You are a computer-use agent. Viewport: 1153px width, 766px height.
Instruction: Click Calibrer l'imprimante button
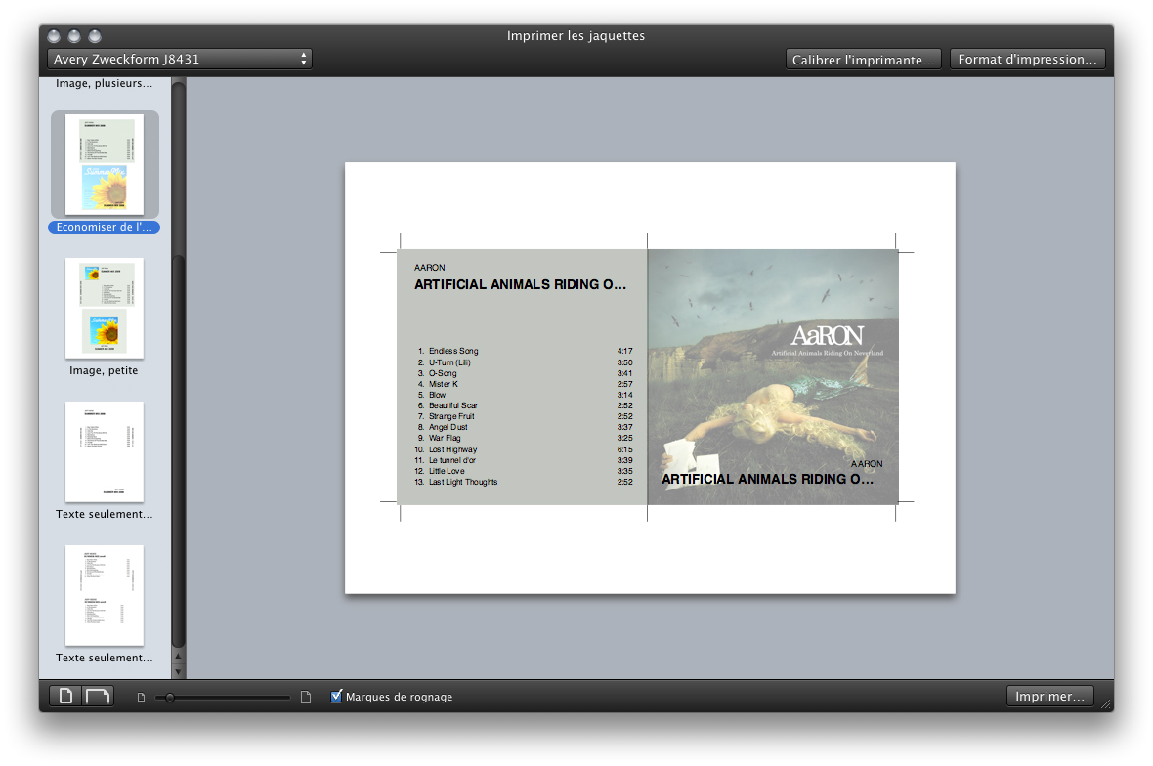pyautogui.click(x=863, y=60)
